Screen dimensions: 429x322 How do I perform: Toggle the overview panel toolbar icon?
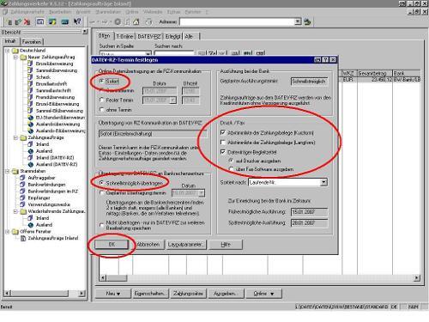40,21
